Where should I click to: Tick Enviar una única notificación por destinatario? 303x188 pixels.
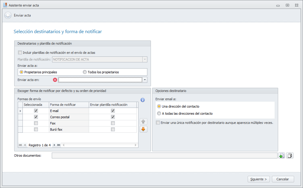(158, 123)
